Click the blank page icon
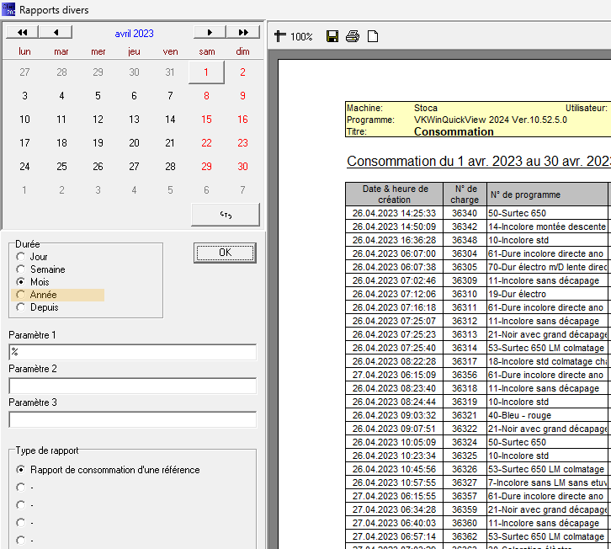 click(x=373, y=36)
